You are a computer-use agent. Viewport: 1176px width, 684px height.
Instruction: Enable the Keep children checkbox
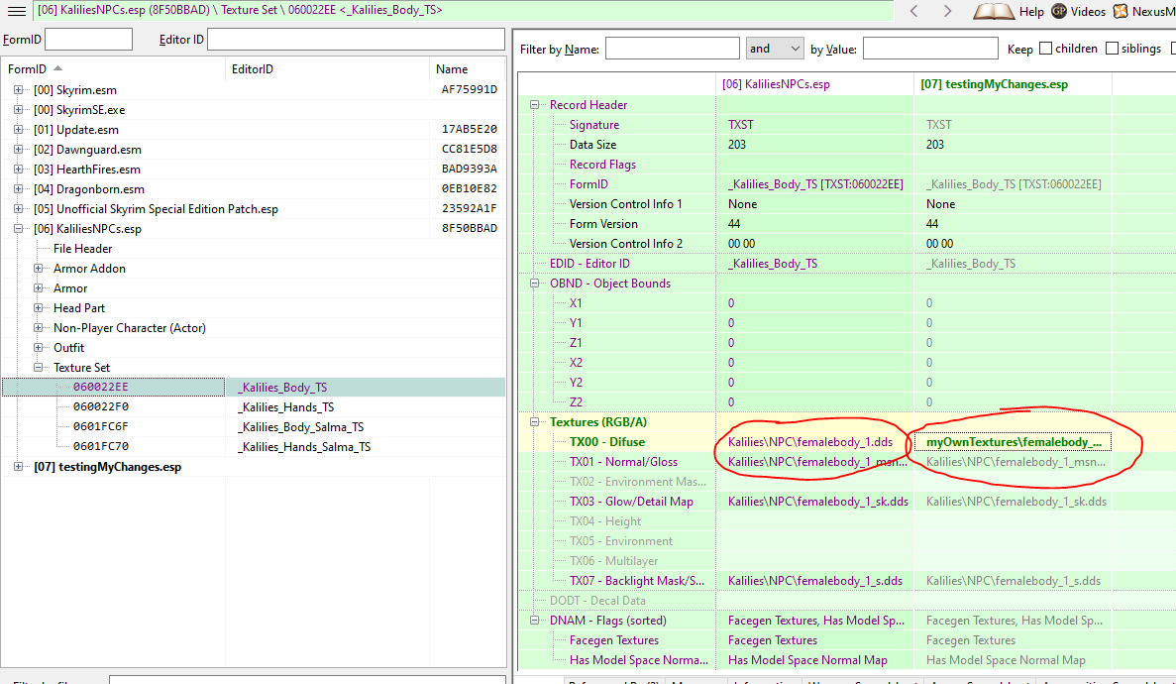tap(1045, 48)
